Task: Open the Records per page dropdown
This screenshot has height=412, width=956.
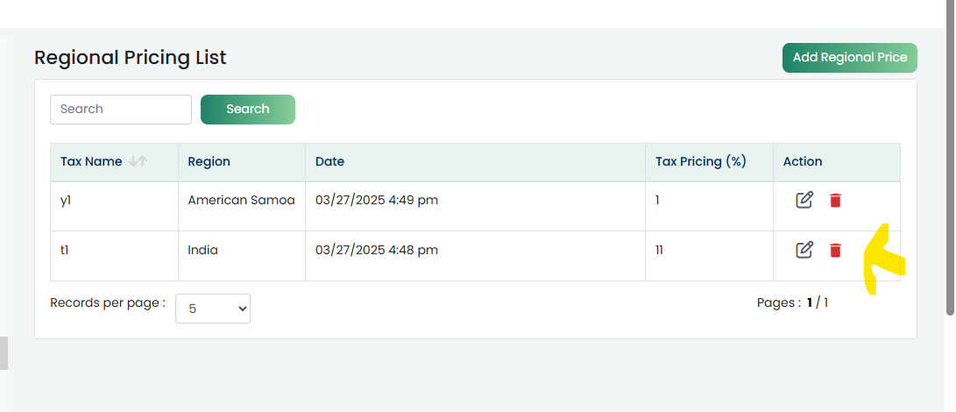Action: tap(213, 309)
